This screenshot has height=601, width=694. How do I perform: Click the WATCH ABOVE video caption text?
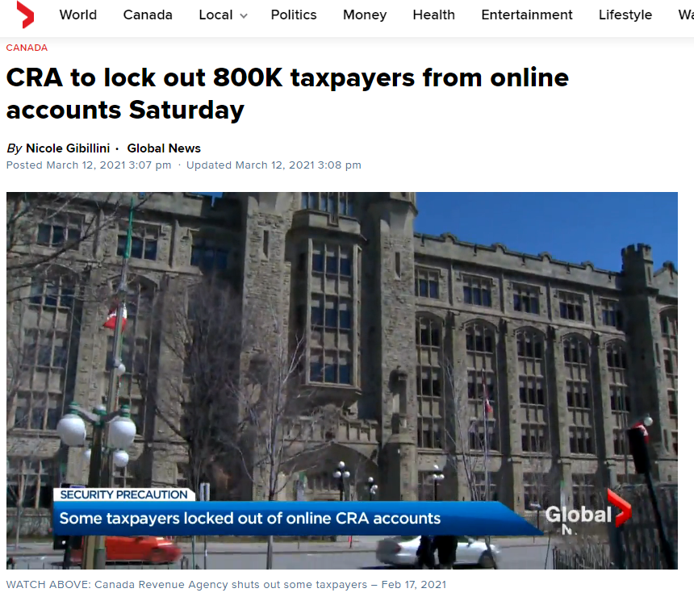pyautogui.click(x=226, y=585)
